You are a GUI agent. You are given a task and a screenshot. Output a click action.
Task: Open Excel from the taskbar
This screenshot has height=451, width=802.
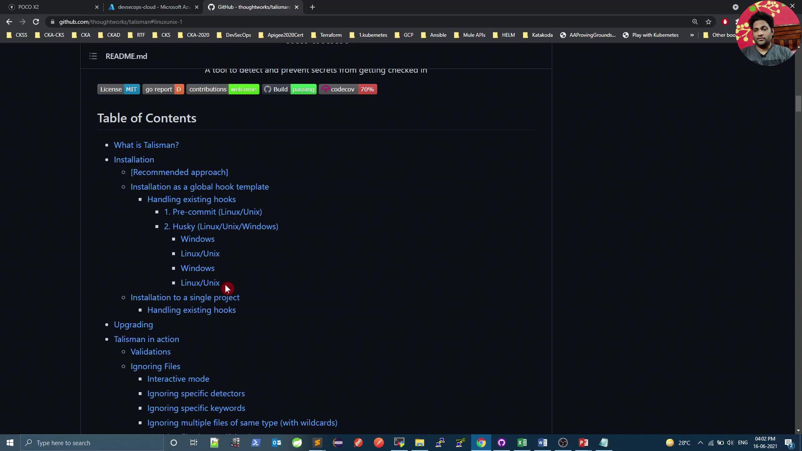point(522,443)
